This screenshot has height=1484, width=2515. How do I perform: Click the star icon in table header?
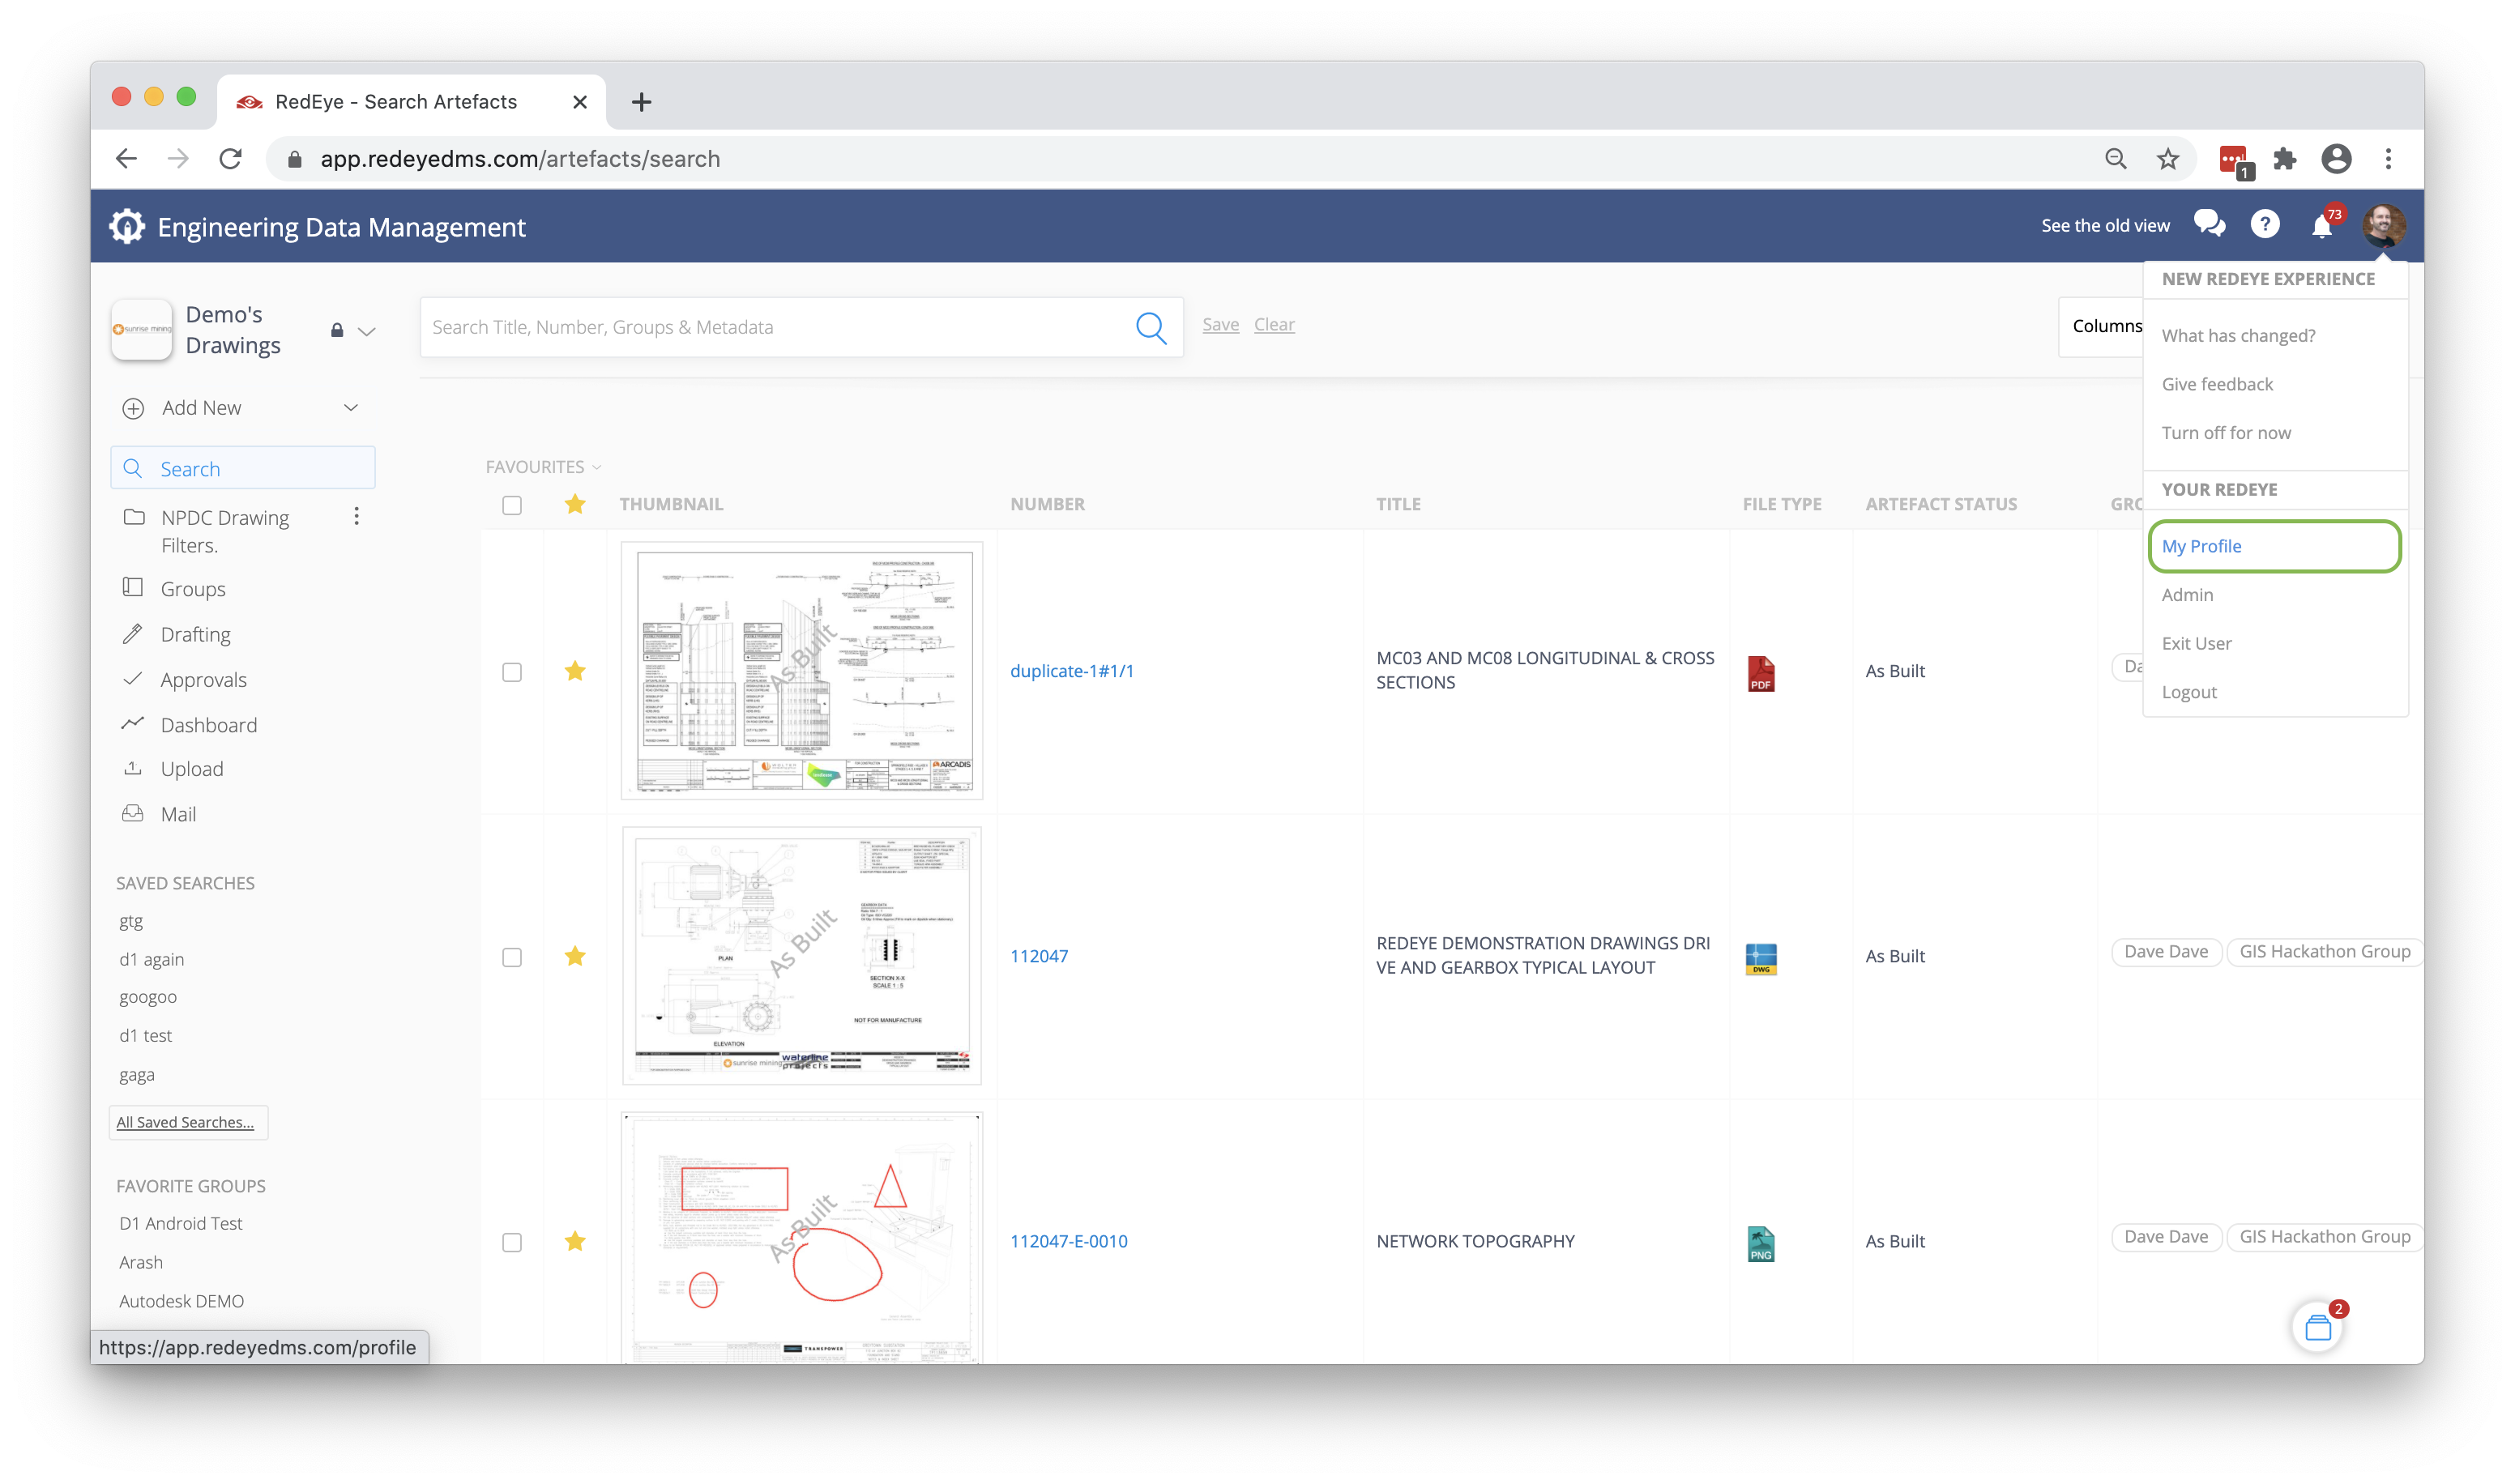[575, 504]
